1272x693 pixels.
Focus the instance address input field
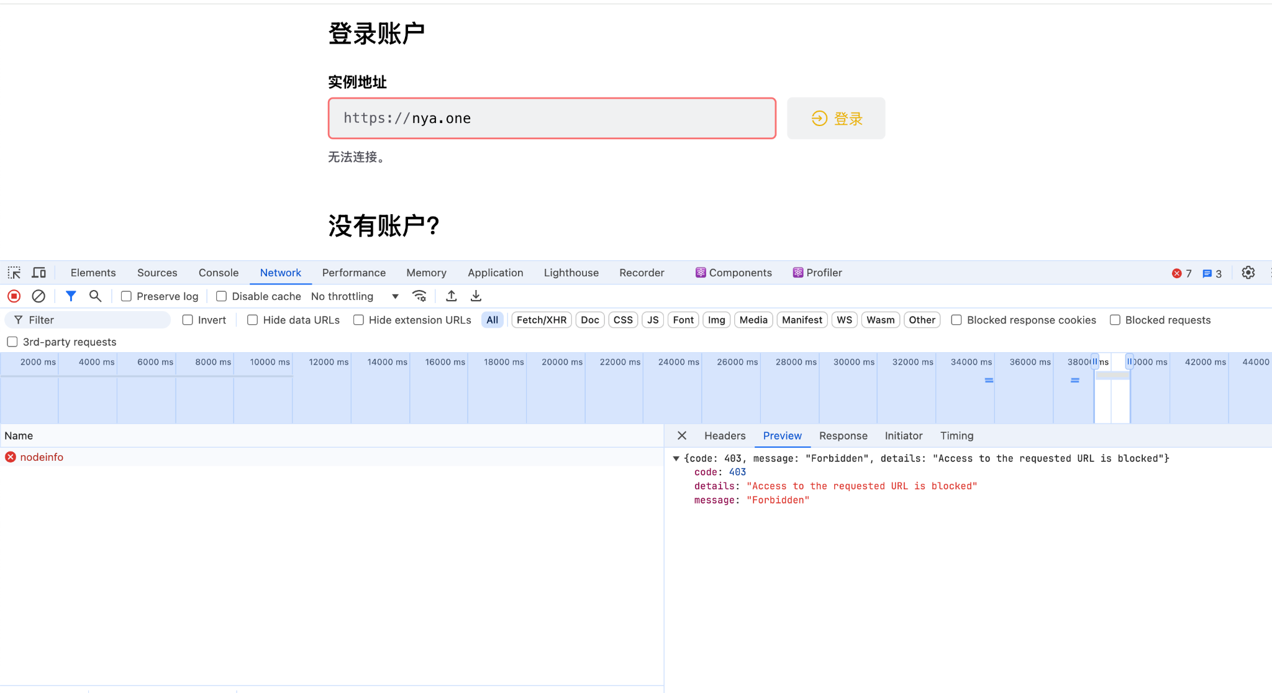point(551,118)
